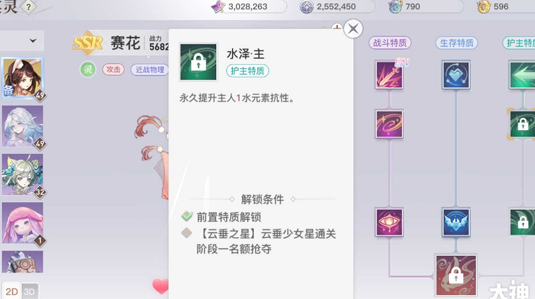Select the purple meteor combat trait icon
The width and height of the screenshot is (535, 299).
[389, 75]
